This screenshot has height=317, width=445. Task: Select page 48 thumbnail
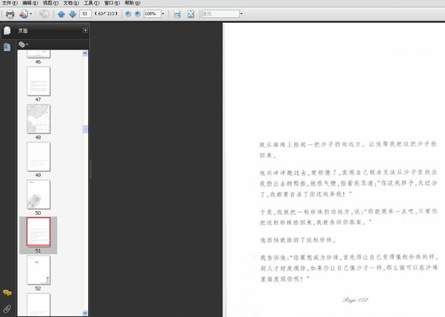[x=39, y=119]
